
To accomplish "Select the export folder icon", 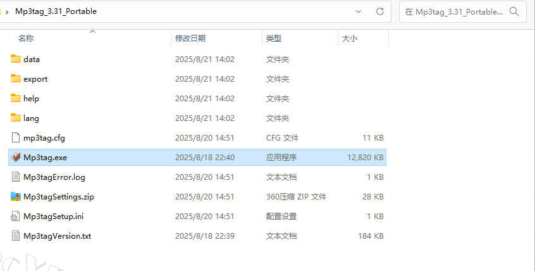I will [16, 79].
